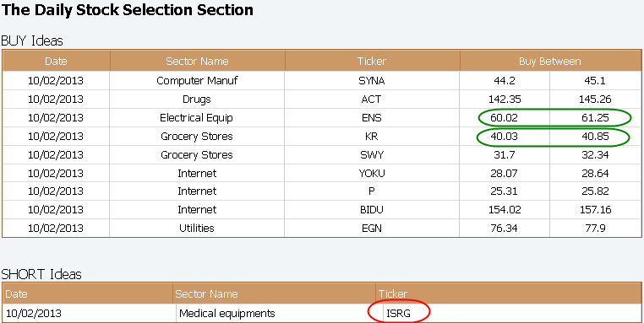Click the Sector Name header in BUY table
This screenshot has height=323, width=644.
(x=197, y=62)
